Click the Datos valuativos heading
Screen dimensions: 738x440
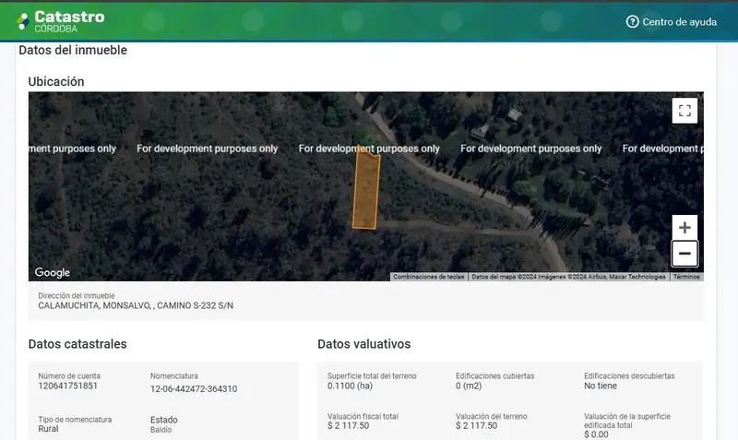point(363,344)
